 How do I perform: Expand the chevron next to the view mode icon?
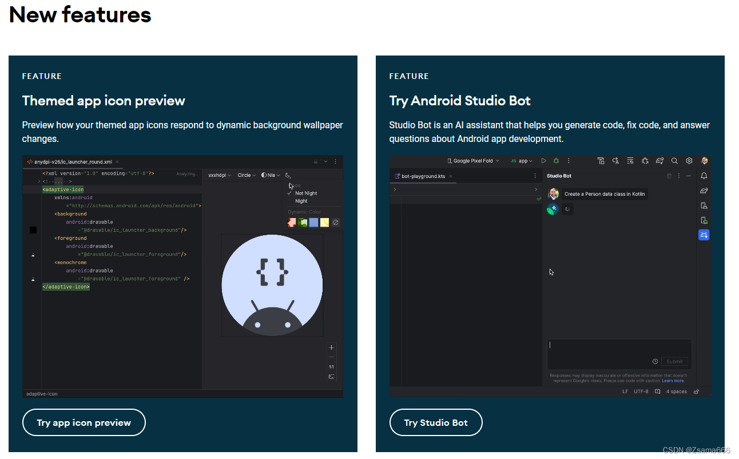(325, 162)
